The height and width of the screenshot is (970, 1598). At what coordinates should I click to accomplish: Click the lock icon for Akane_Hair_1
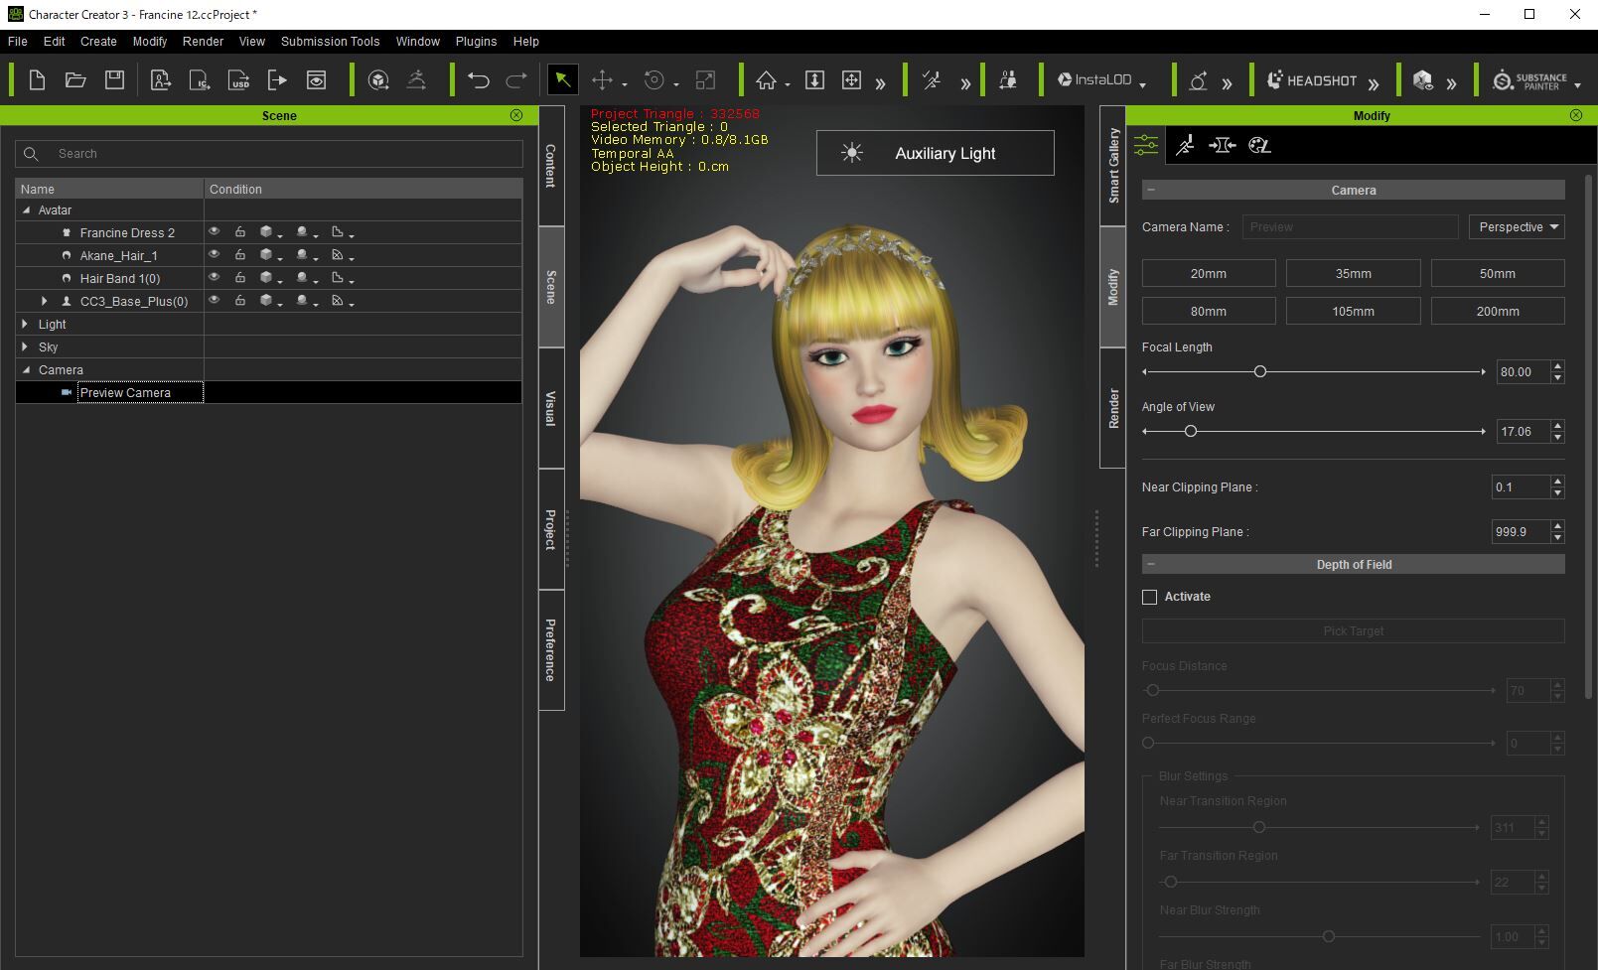point(240,255)
